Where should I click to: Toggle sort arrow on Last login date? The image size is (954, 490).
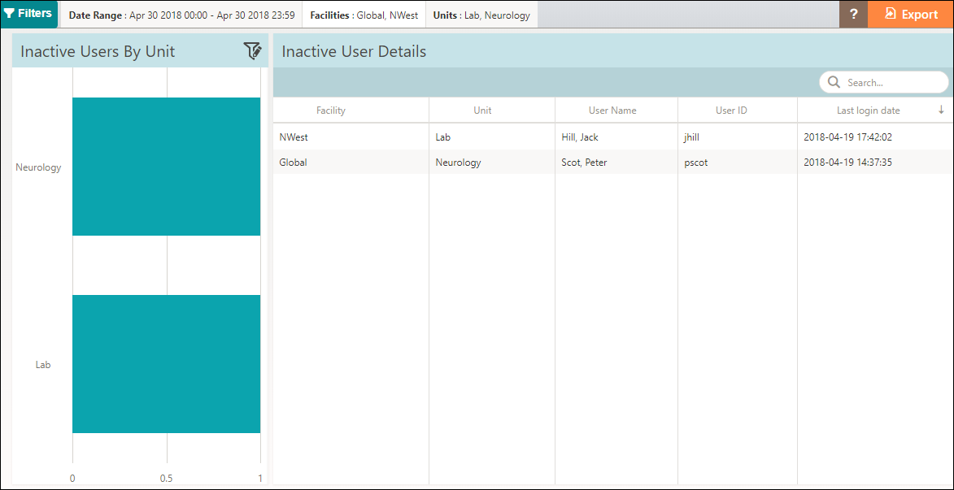pyautogui.click(x=941, y=111)
